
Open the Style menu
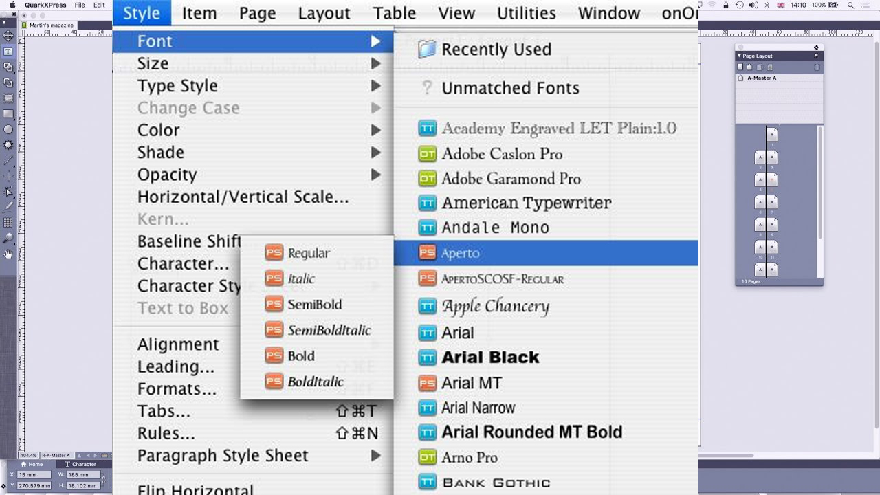142,12
